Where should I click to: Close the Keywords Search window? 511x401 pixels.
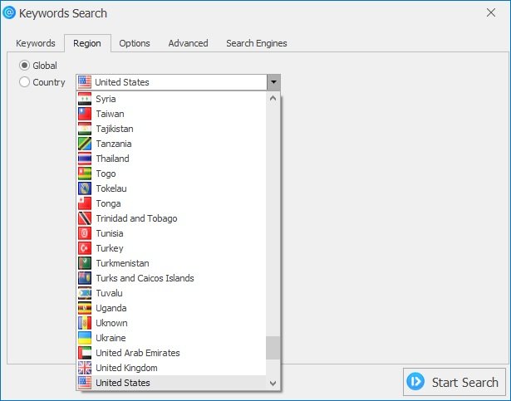coord(491,13)
